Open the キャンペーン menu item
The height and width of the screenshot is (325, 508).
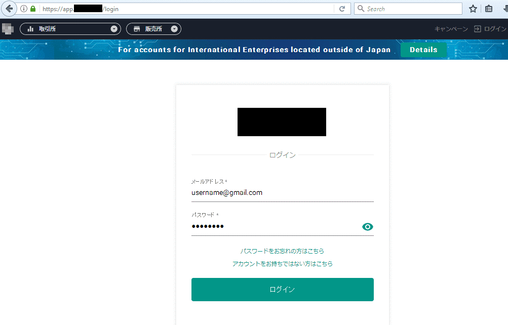451,29
